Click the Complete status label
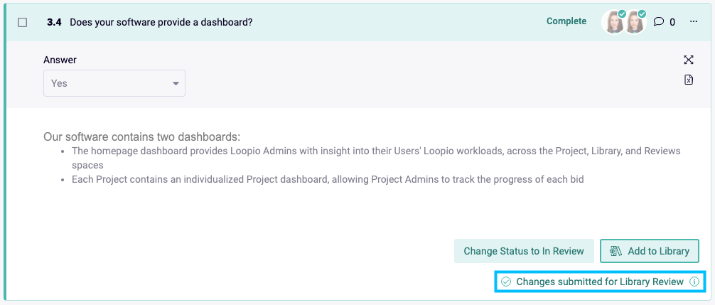Viewport: 715px width, 305px height. [x=566, y=21]
